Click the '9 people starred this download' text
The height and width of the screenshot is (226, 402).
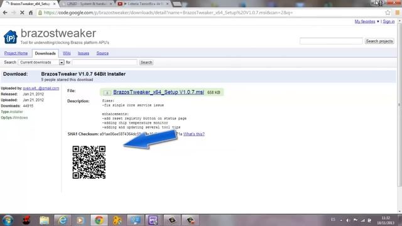[x=67, y=80]
